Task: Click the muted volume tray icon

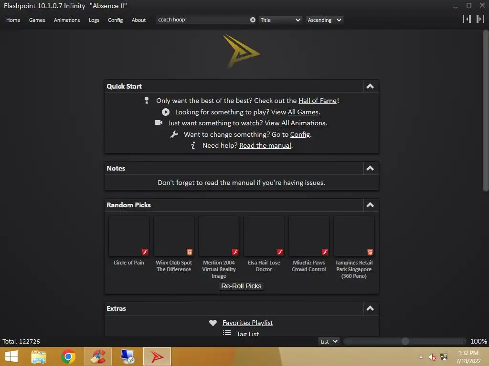Action: 432,357
